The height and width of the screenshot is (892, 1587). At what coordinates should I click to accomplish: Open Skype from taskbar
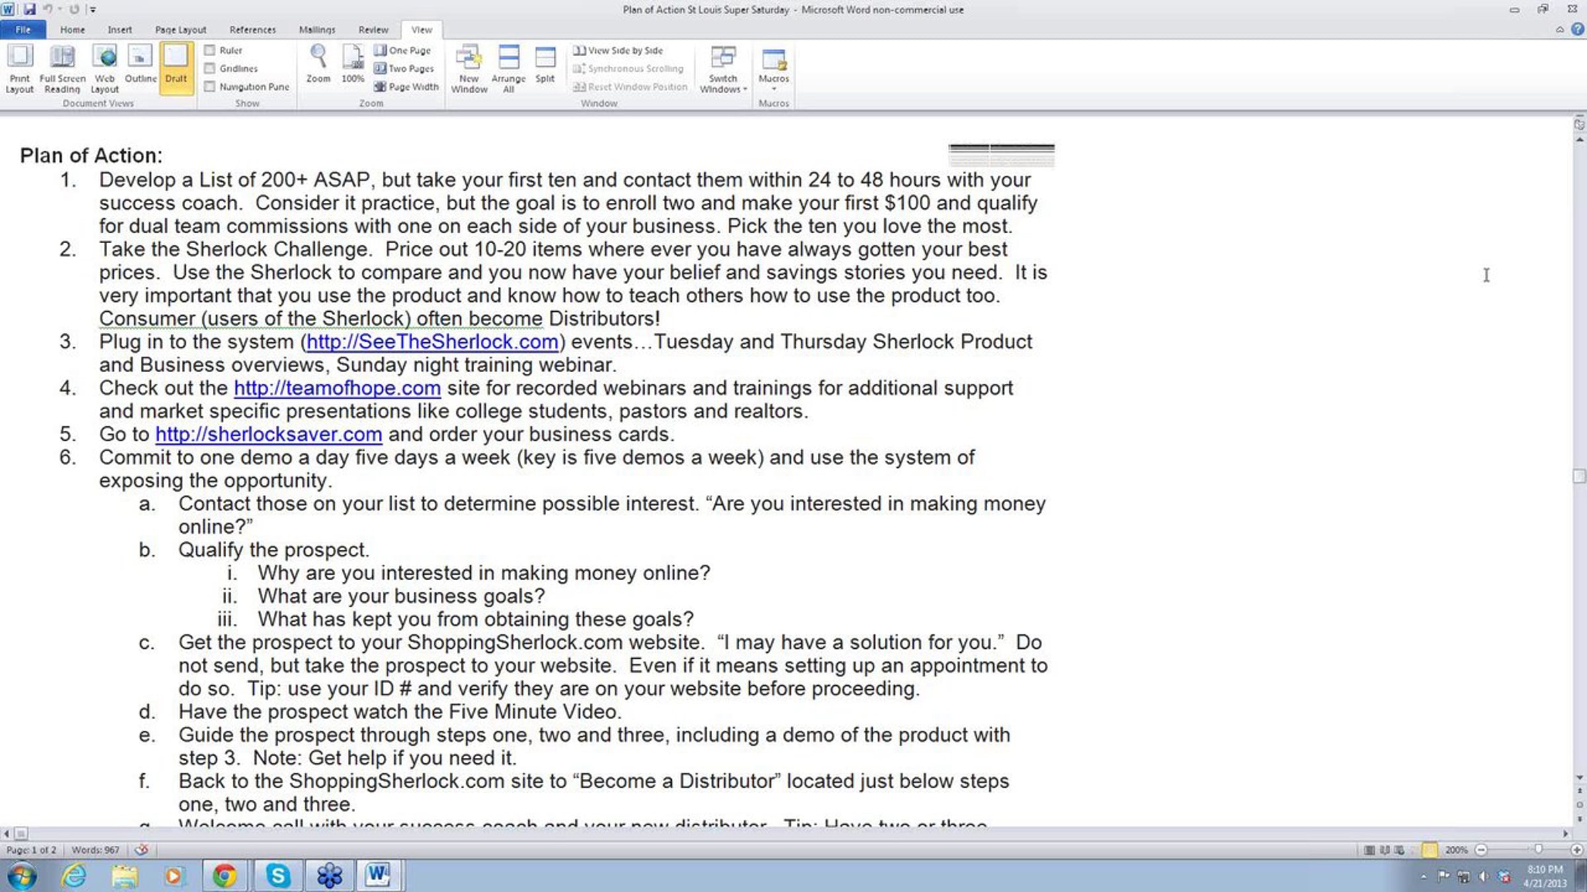[278, 875]
